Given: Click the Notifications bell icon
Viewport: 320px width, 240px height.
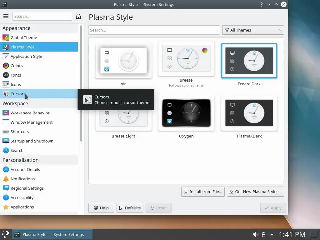Looking at the screenshot, I should pyautogui.click(x=6, y=179).
